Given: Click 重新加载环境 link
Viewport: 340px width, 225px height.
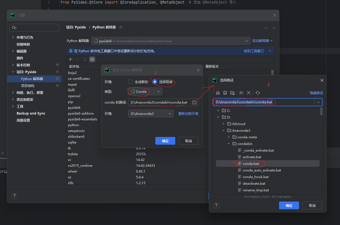Looking at the screenshot, I should point(188,113).
